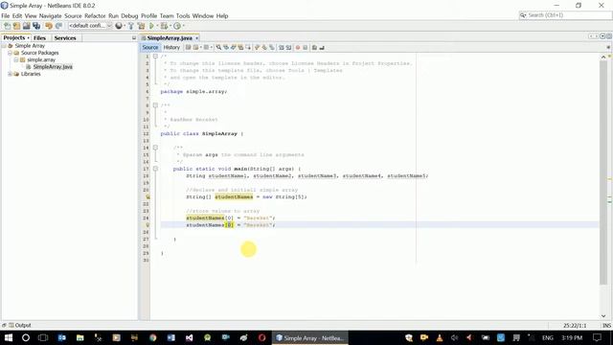Open the Profile Project dropdown arrow

[x=183, y=26]
